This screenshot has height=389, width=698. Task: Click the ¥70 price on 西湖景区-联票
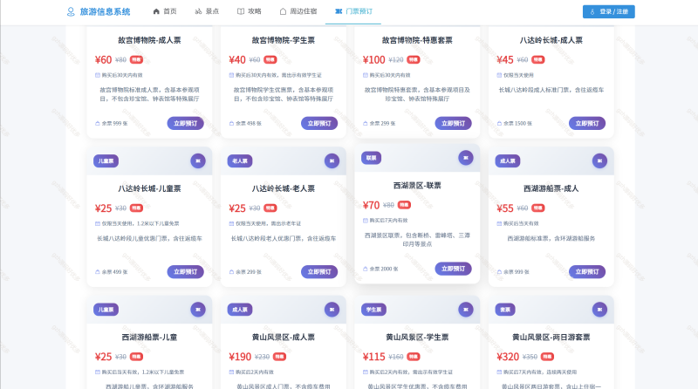(x=372, y=205)
